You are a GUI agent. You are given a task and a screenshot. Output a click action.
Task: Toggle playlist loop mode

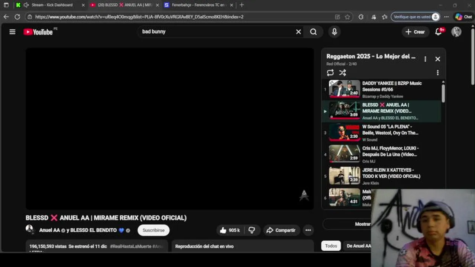click(x=330, y=73)
